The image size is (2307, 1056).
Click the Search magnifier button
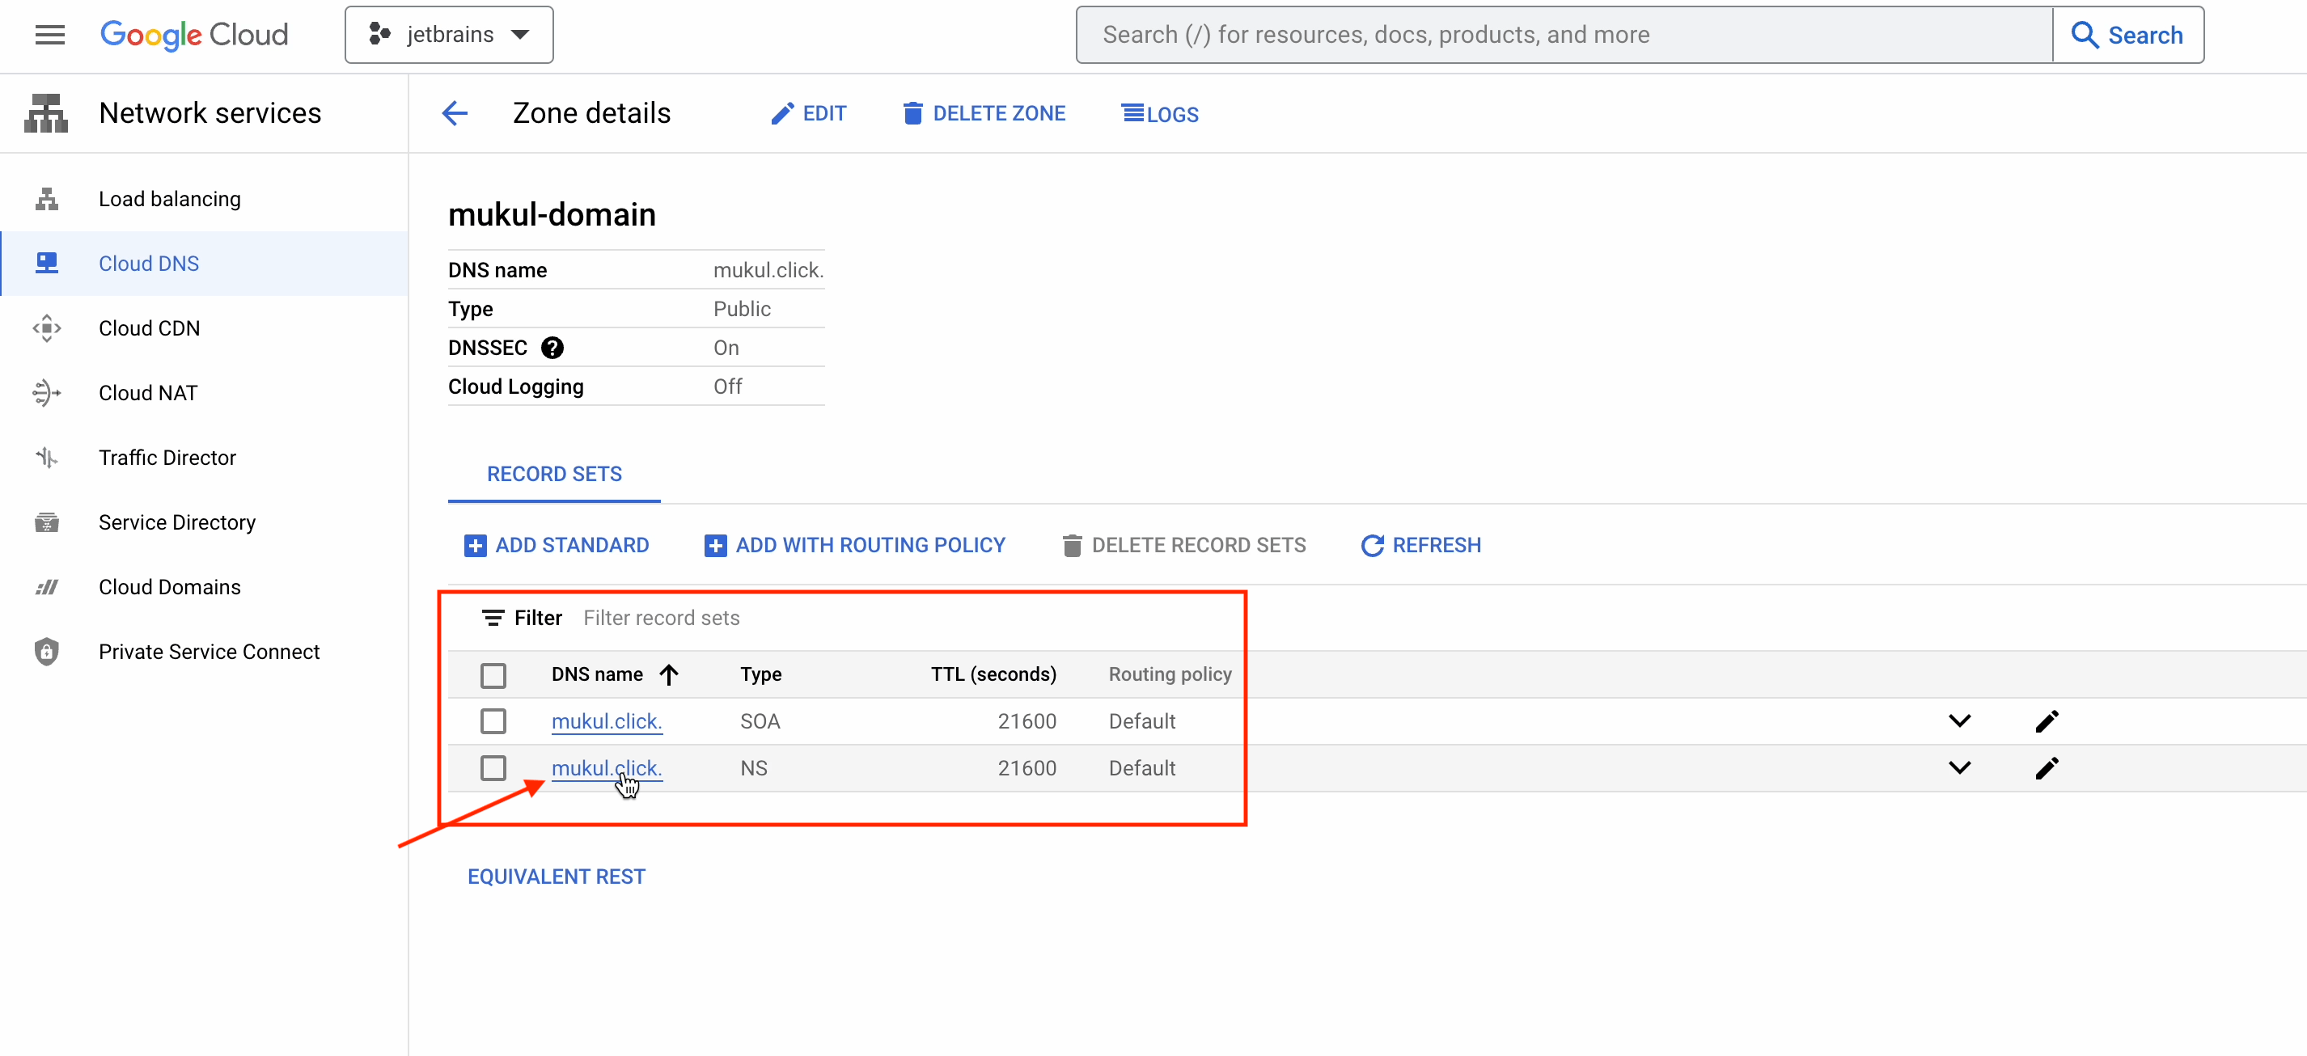[x=2127, y=35]
